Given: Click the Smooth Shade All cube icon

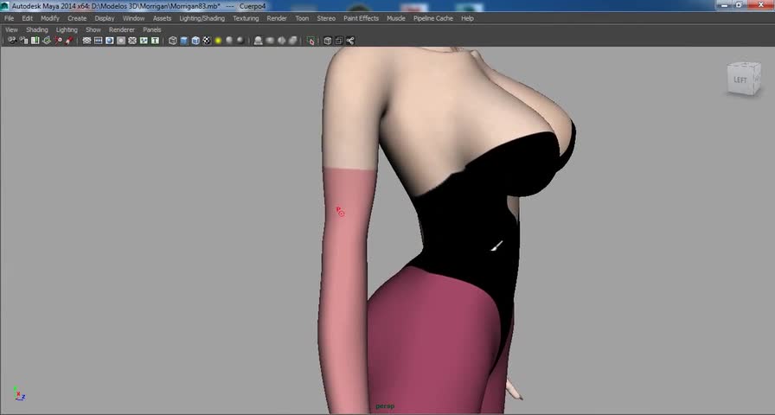Looking at the screenshot, I should point(184,41).
